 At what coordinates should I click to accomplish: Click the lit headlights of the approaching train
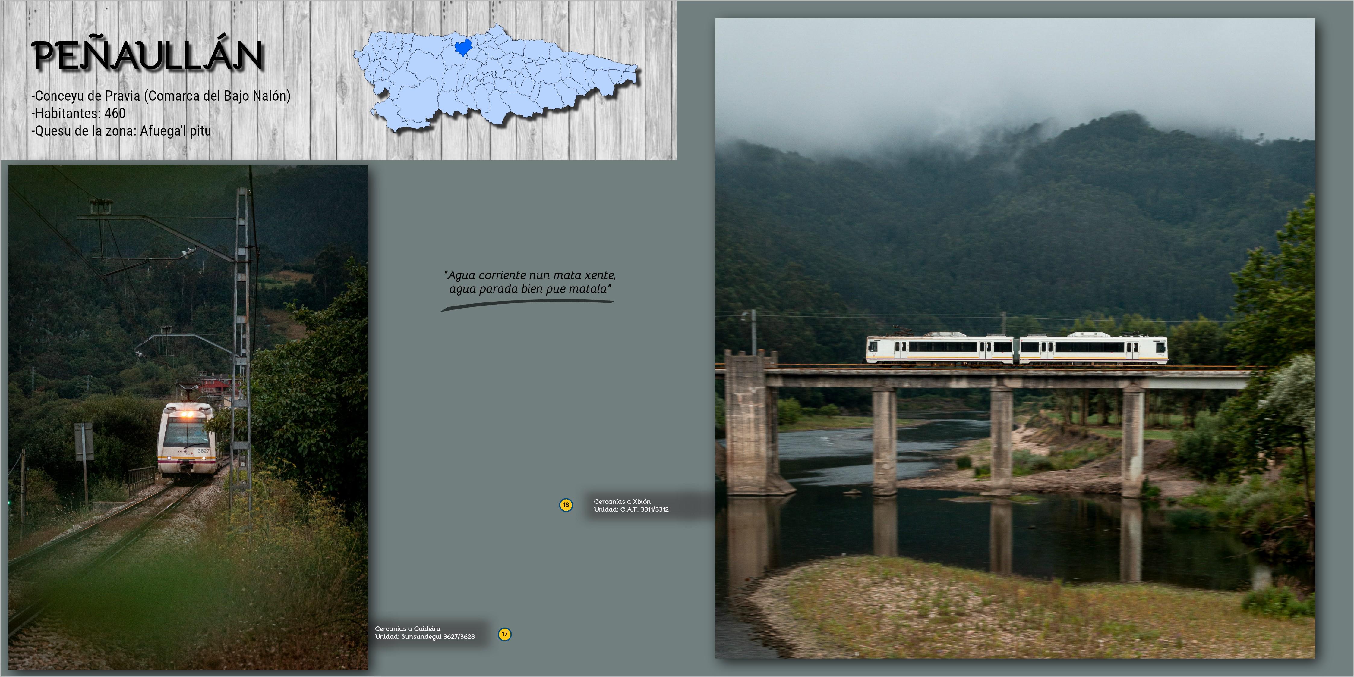pos(187,415)
